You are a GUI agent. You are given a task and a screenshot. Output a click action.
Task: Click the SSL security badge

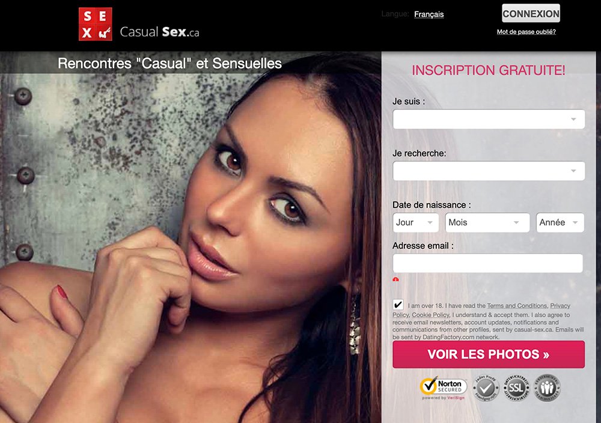tap(516, 388)
